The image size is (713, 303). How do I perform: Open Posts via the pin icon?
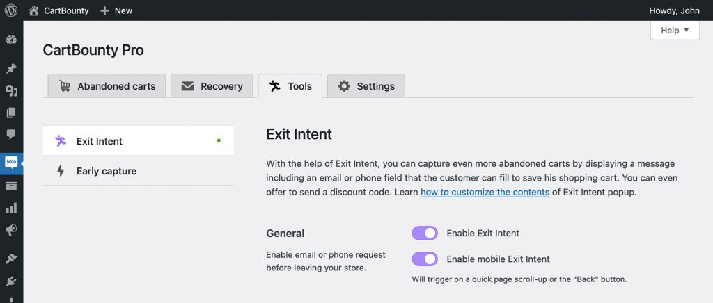click(x=11, y=69)
